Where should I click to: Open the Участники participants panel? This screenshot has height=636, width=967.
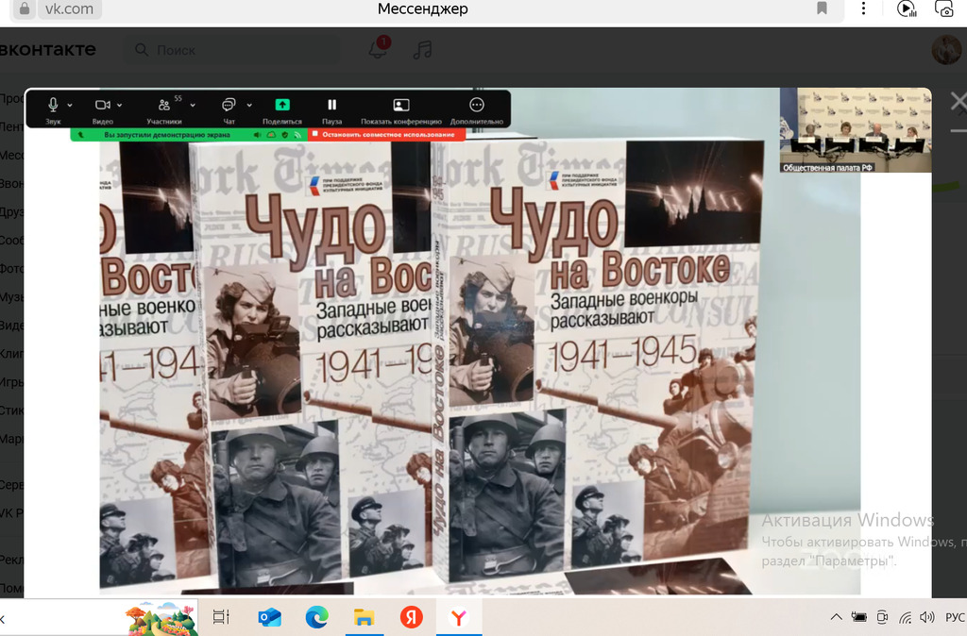point(164,106)
